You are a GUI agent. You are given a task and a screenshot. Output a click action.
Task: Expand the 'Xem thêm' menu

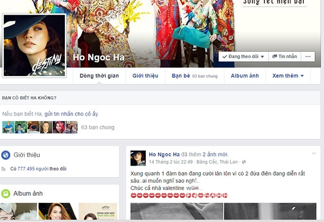click(x=288, y=75)
